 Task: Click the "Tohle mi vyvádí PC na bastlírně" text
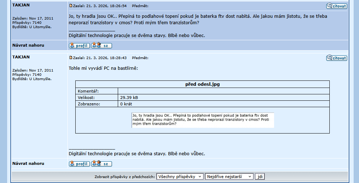coord(103,68)
